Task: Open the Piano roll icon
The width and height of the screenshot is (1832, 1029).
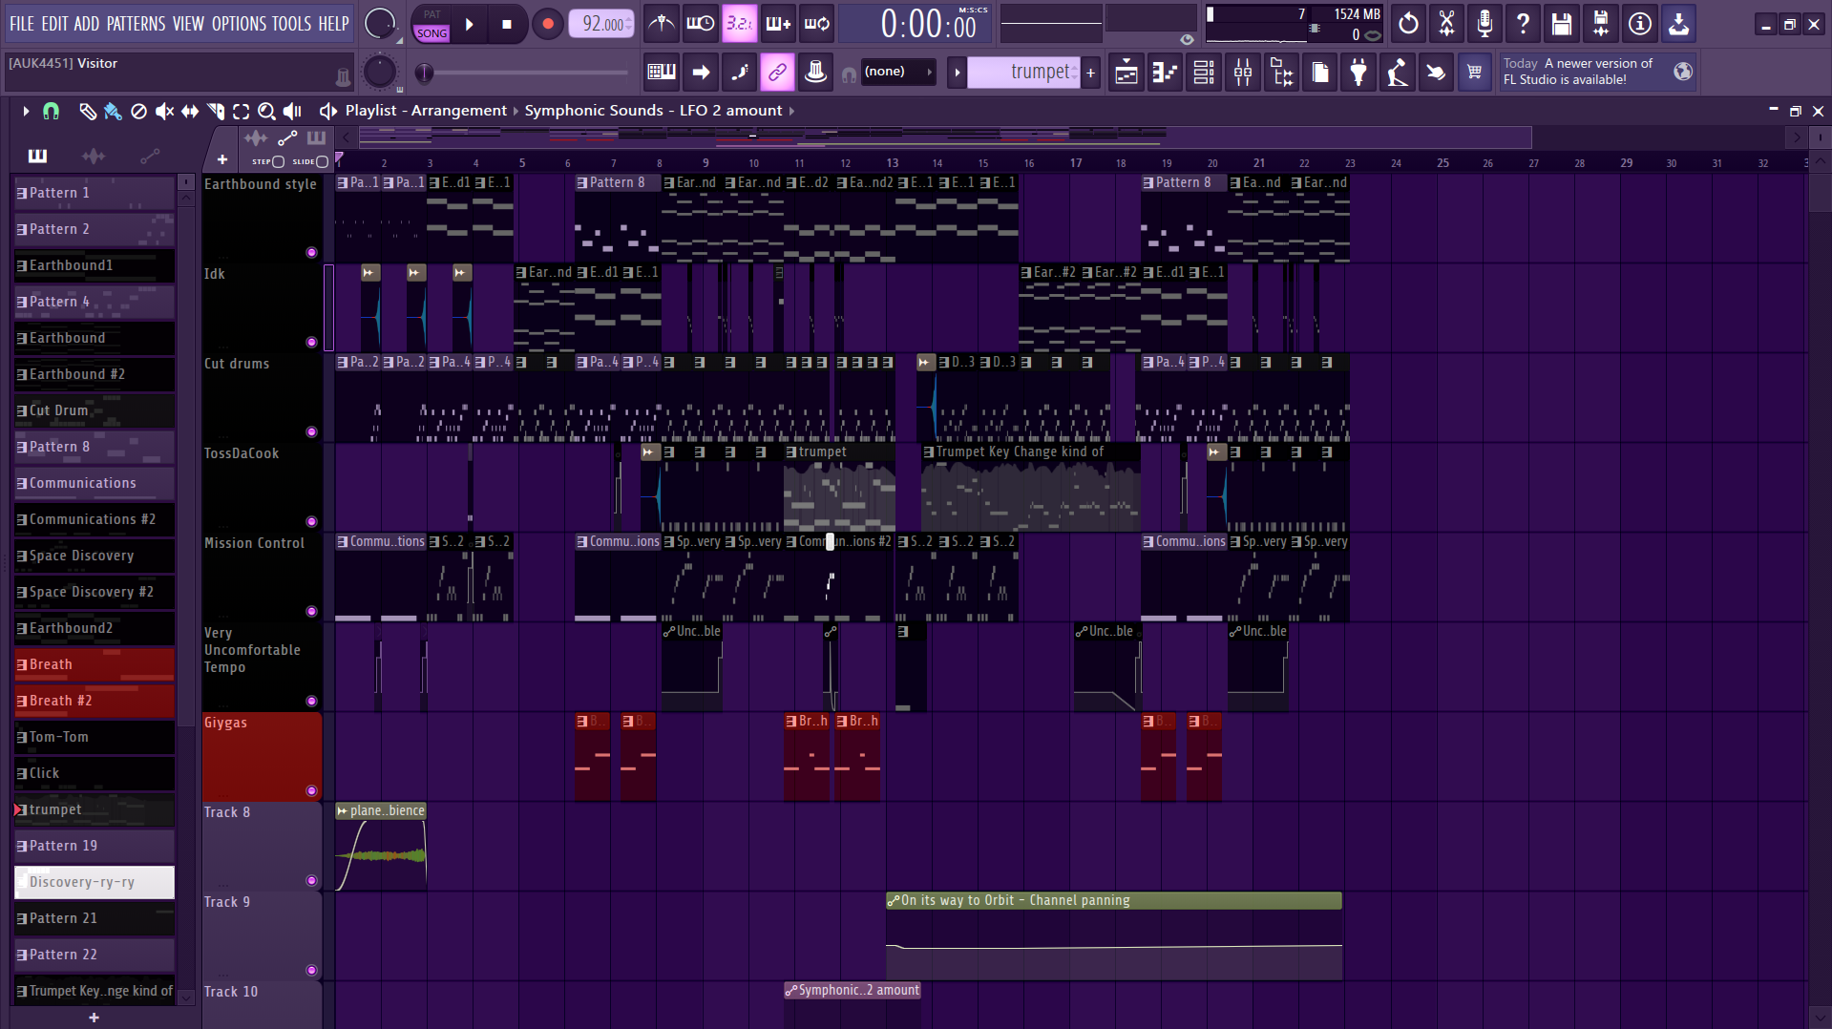Action: click(x=1166, y=72)
